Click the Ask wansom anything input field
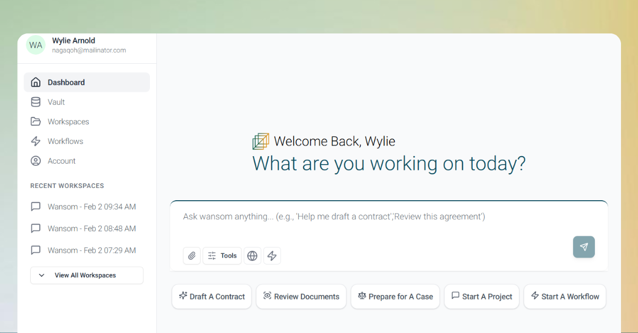The height and width of the screenshot is (333, 638). coord(389,217)
